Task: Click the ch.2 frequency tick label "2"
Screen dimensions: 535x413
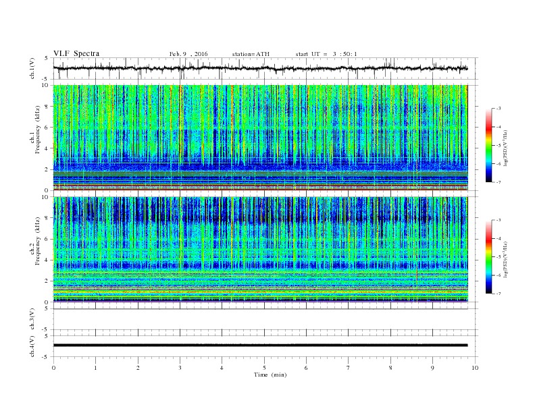Action: pyautogui.click(x=47, y=281)
